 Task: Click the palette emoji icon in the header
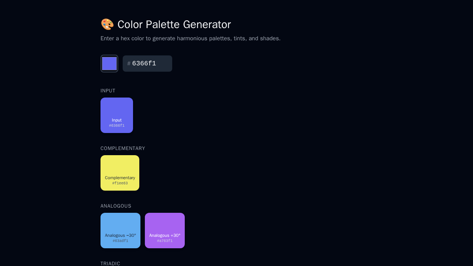(x=107, y=24)
